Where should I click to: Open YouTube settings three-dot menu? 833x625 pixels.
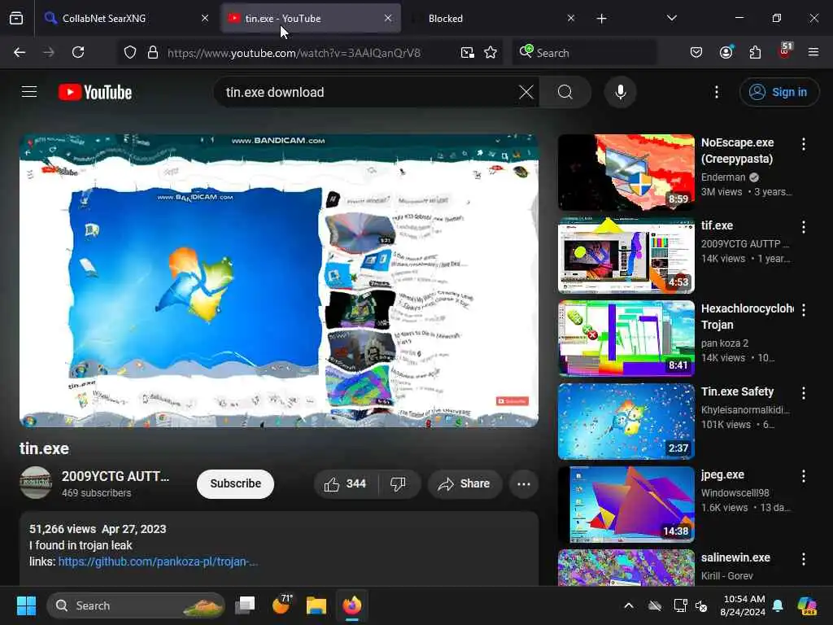(716, 92)
